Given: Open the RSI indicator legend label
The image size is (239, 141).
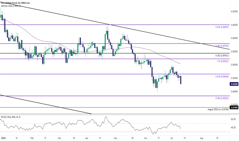Looking at the screenshot, I should [11, 117].
